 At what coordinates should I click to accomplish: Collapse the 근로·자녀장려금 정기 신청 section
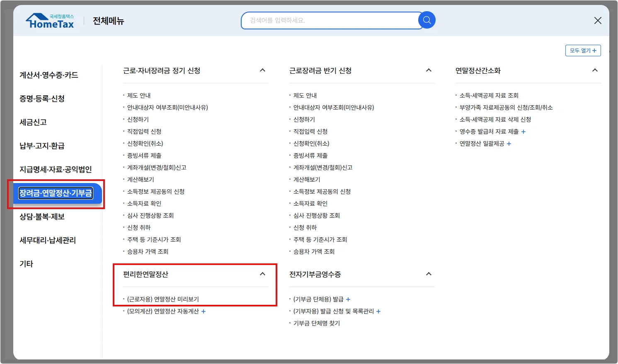click(262, 70)
